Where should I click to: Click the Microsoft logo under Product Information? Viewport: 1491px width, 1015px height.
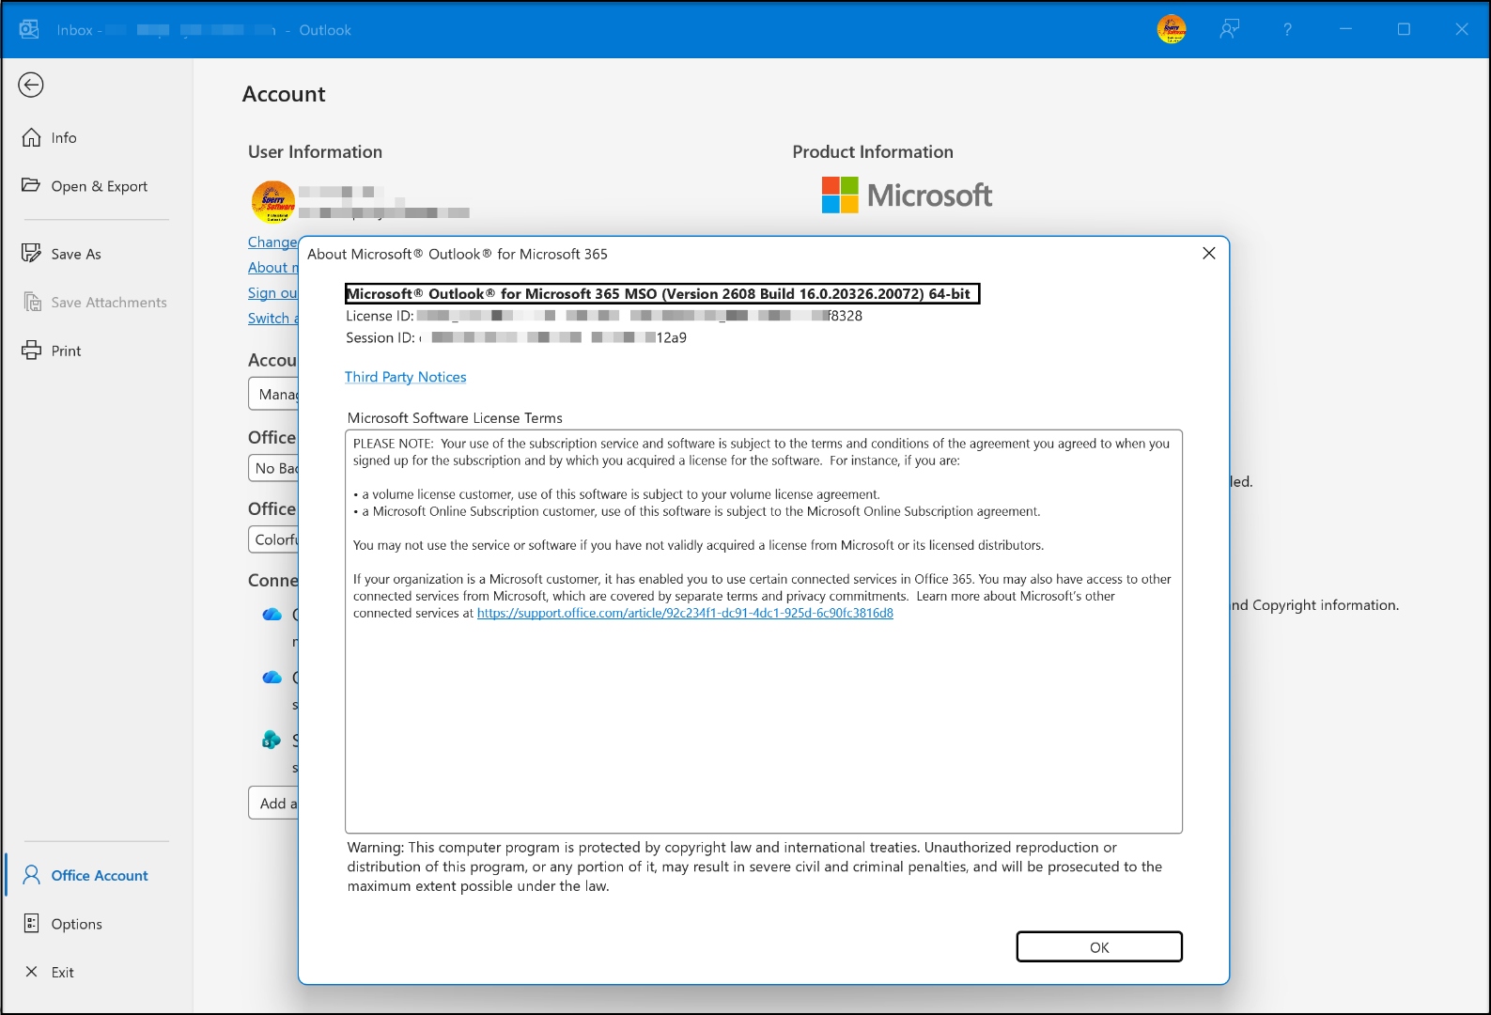907,195
